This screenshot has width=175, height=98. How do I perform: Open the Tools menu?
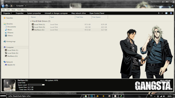point(19,10)
